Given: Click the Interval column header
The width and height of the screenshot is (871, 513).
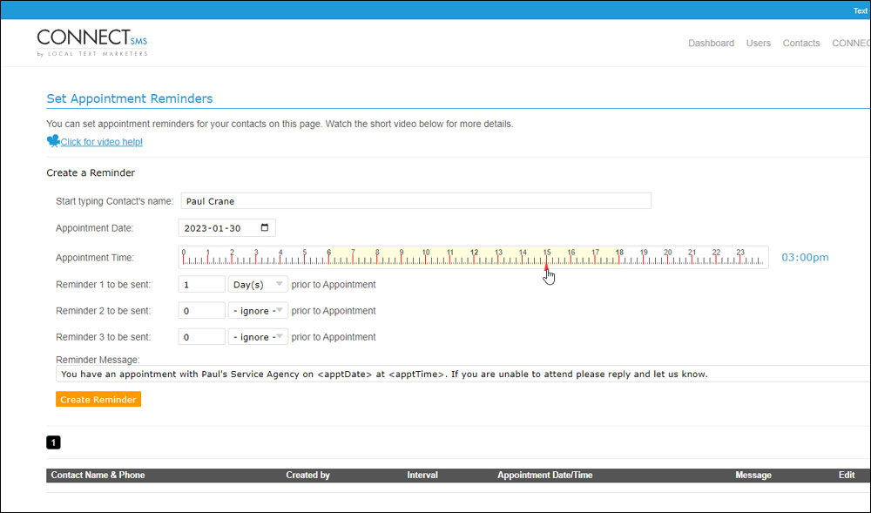Looking at the screenshot, I should 422,476.
